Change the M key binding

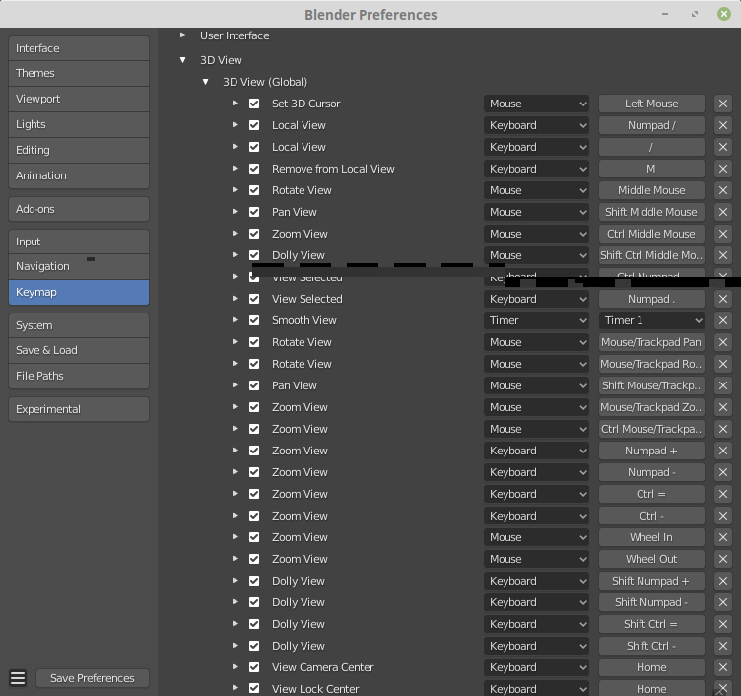coord(651,169)
